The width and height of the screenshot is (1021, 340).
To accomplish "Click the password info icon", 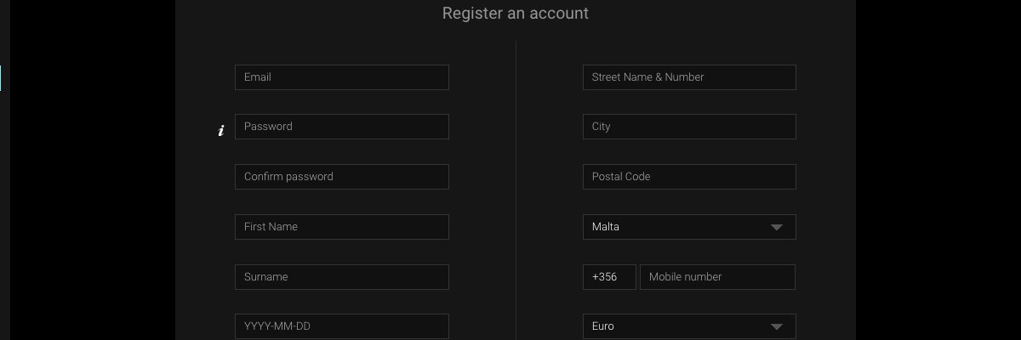I will pos(221,130).
